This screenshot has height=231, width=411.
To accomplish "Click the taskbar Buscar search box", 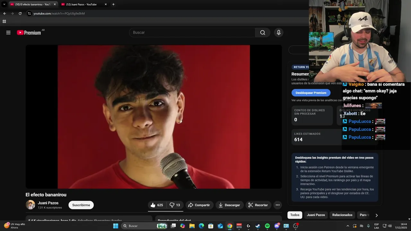I will (x=144, y=226).
